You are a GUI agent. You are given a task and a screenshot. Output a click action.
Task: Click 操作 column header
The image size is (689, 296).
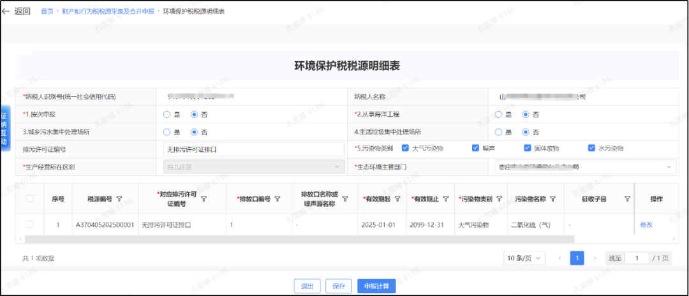pos(656,199)
